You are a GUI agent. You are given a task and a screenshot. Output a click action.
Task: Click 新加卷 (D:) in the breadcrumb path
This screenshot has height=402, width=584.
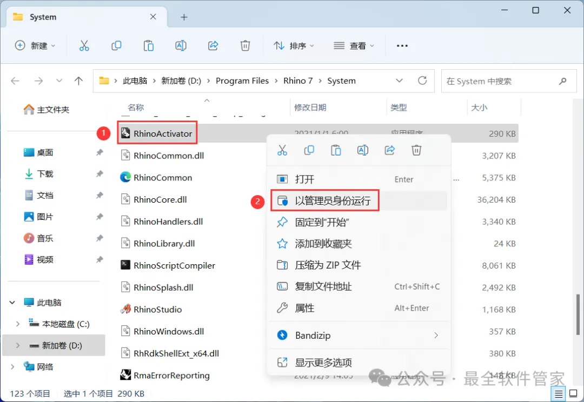pyautogui.click(x=181, y=81)
